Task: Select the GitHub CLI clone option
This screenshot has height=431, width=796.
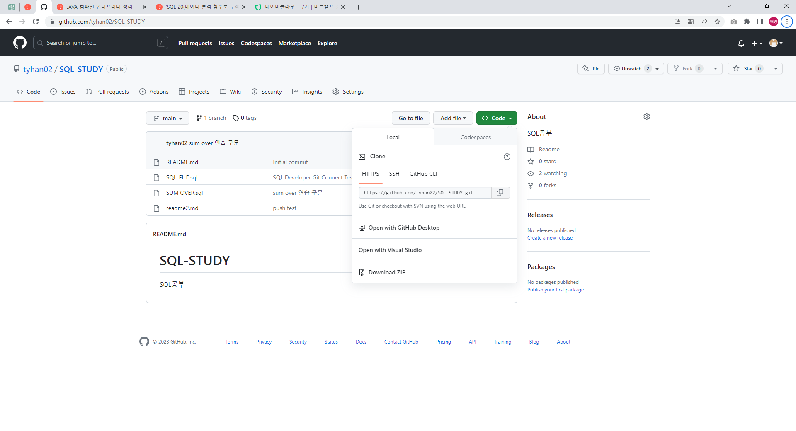Action: tap(423, 174)
